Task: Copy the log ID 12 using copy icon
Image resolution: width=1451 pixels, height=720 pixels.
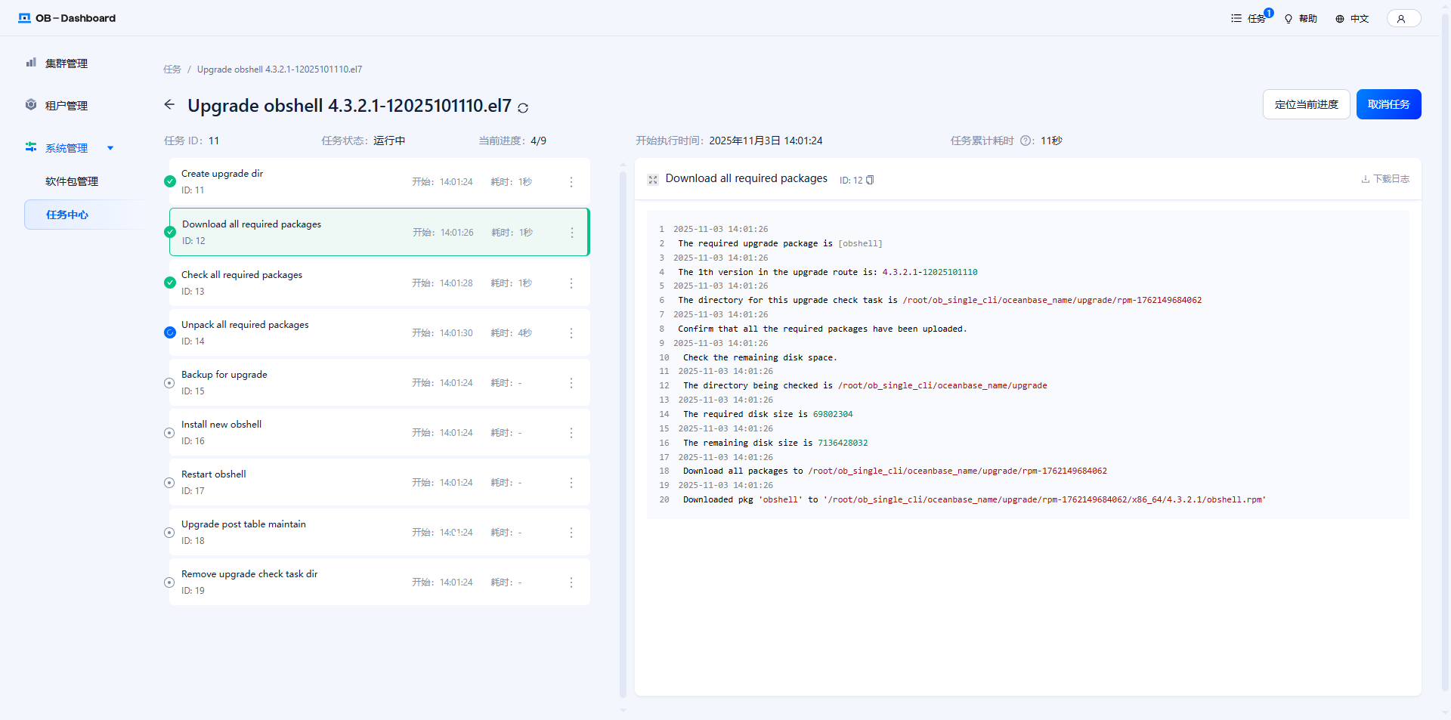Action: tap(870, 180)
